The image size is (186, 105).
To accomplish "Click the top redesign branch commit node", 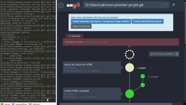I will point(143,76).
